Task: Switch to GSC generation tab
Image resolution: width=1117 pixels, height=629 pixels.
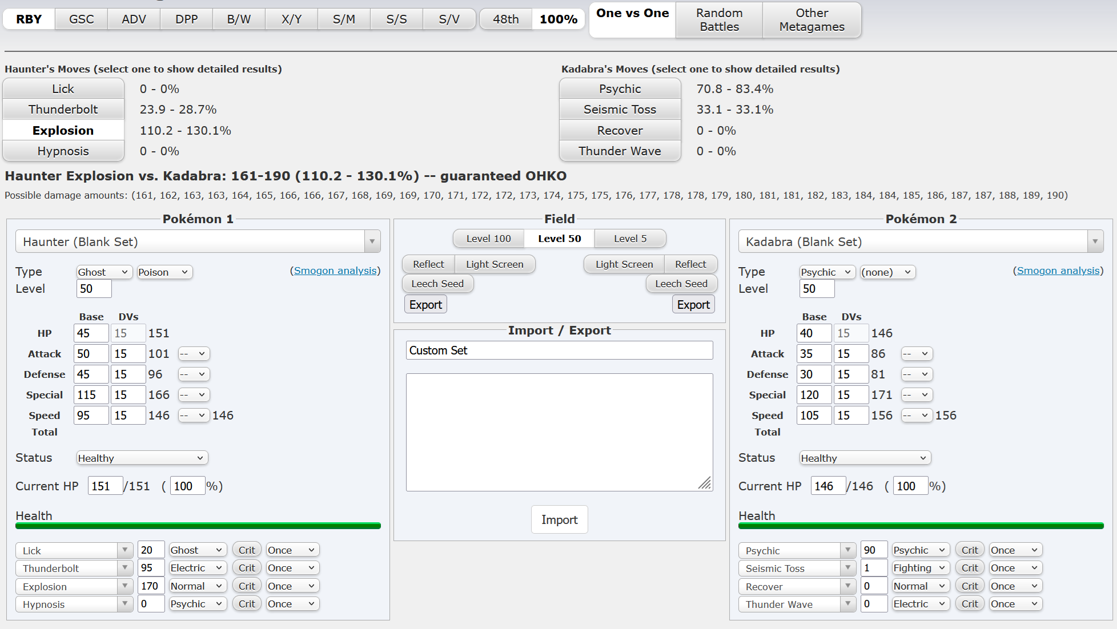Action: pos(81,19)
